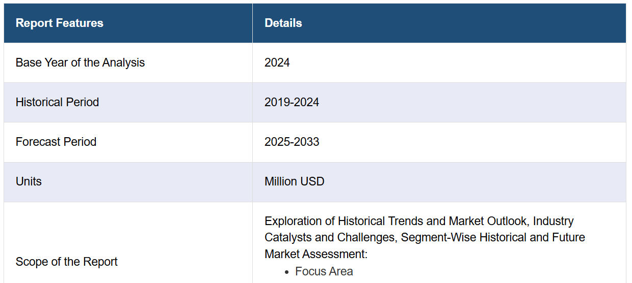Click the text line starting with Exploration
Image resolution: width=632 pixels, height=283 pixels.
[x=419, y=221]
